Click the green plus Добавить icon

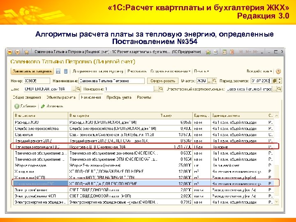coord(17,106)
